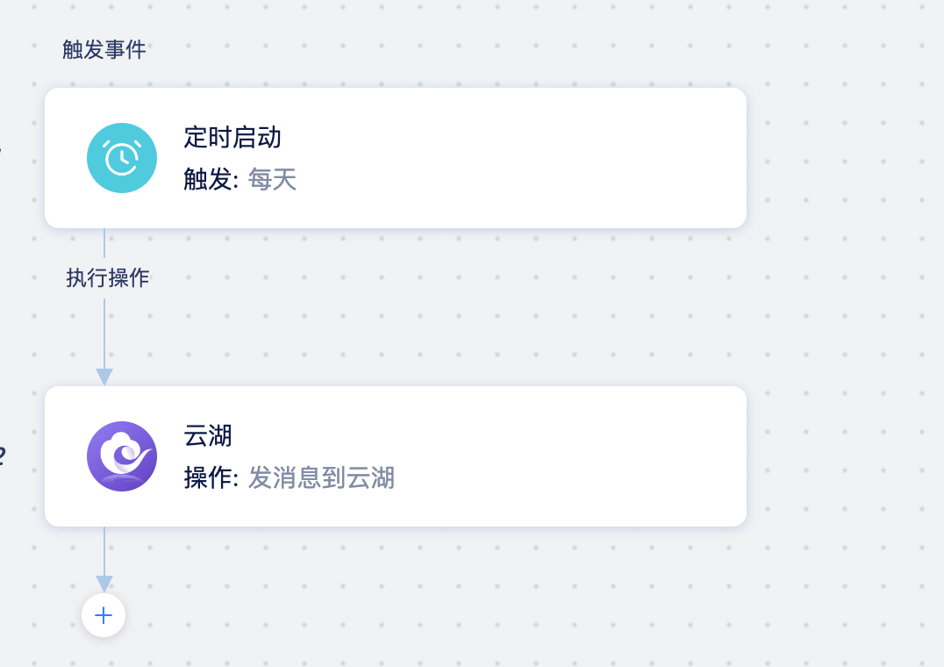
Task: Click the purple 云湖 app icon
Action: (x=122, y=456)
